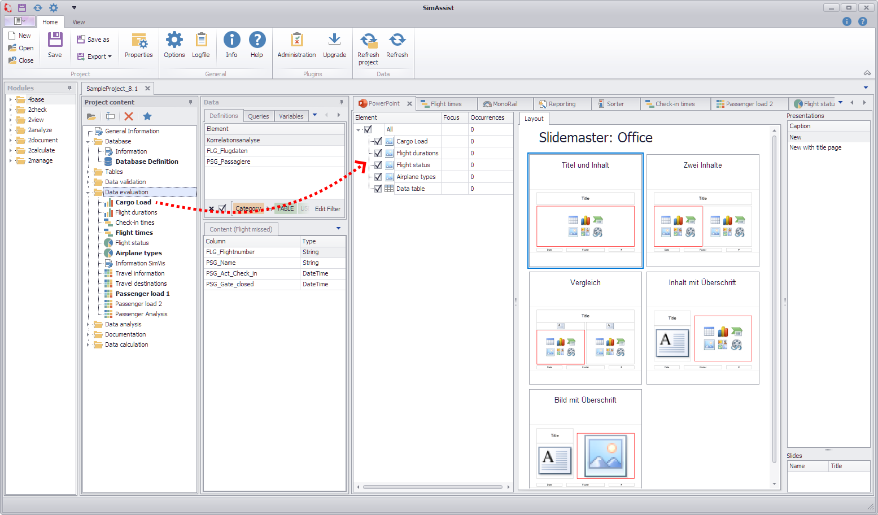The height and width of the screenshot is (515, 878).
Task: Uncheck the Cargo Load element
Action: [x=378, y=141]
